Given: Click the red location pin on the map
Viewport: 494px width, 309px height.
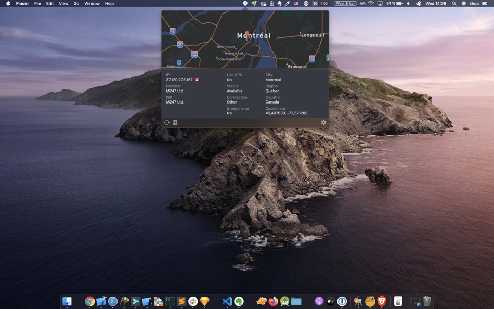Looking at the screenshot, I should click(247, 33).
